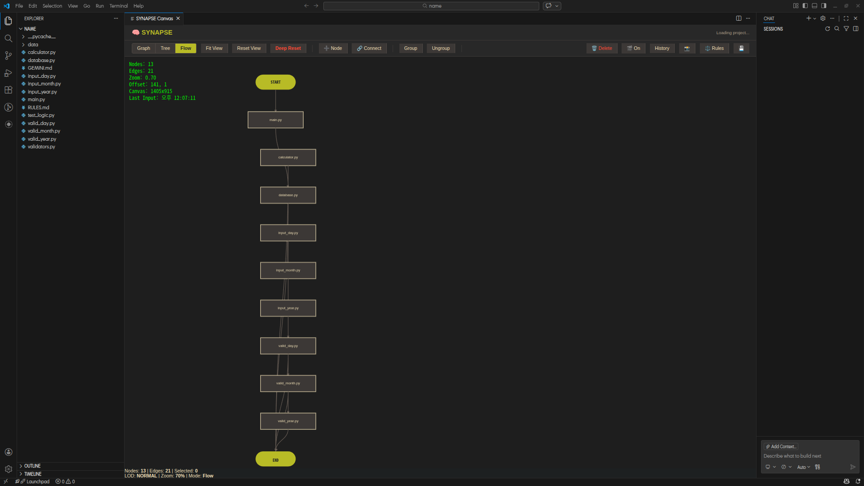The height and width of the screenshot is (486, 864).
Task: Click the split editor icon
Action: [x=739, y=18]
